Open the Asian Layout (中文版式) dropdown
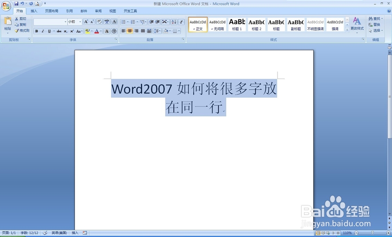This screenshot has height=237, width=392. (x=165, y=22)
